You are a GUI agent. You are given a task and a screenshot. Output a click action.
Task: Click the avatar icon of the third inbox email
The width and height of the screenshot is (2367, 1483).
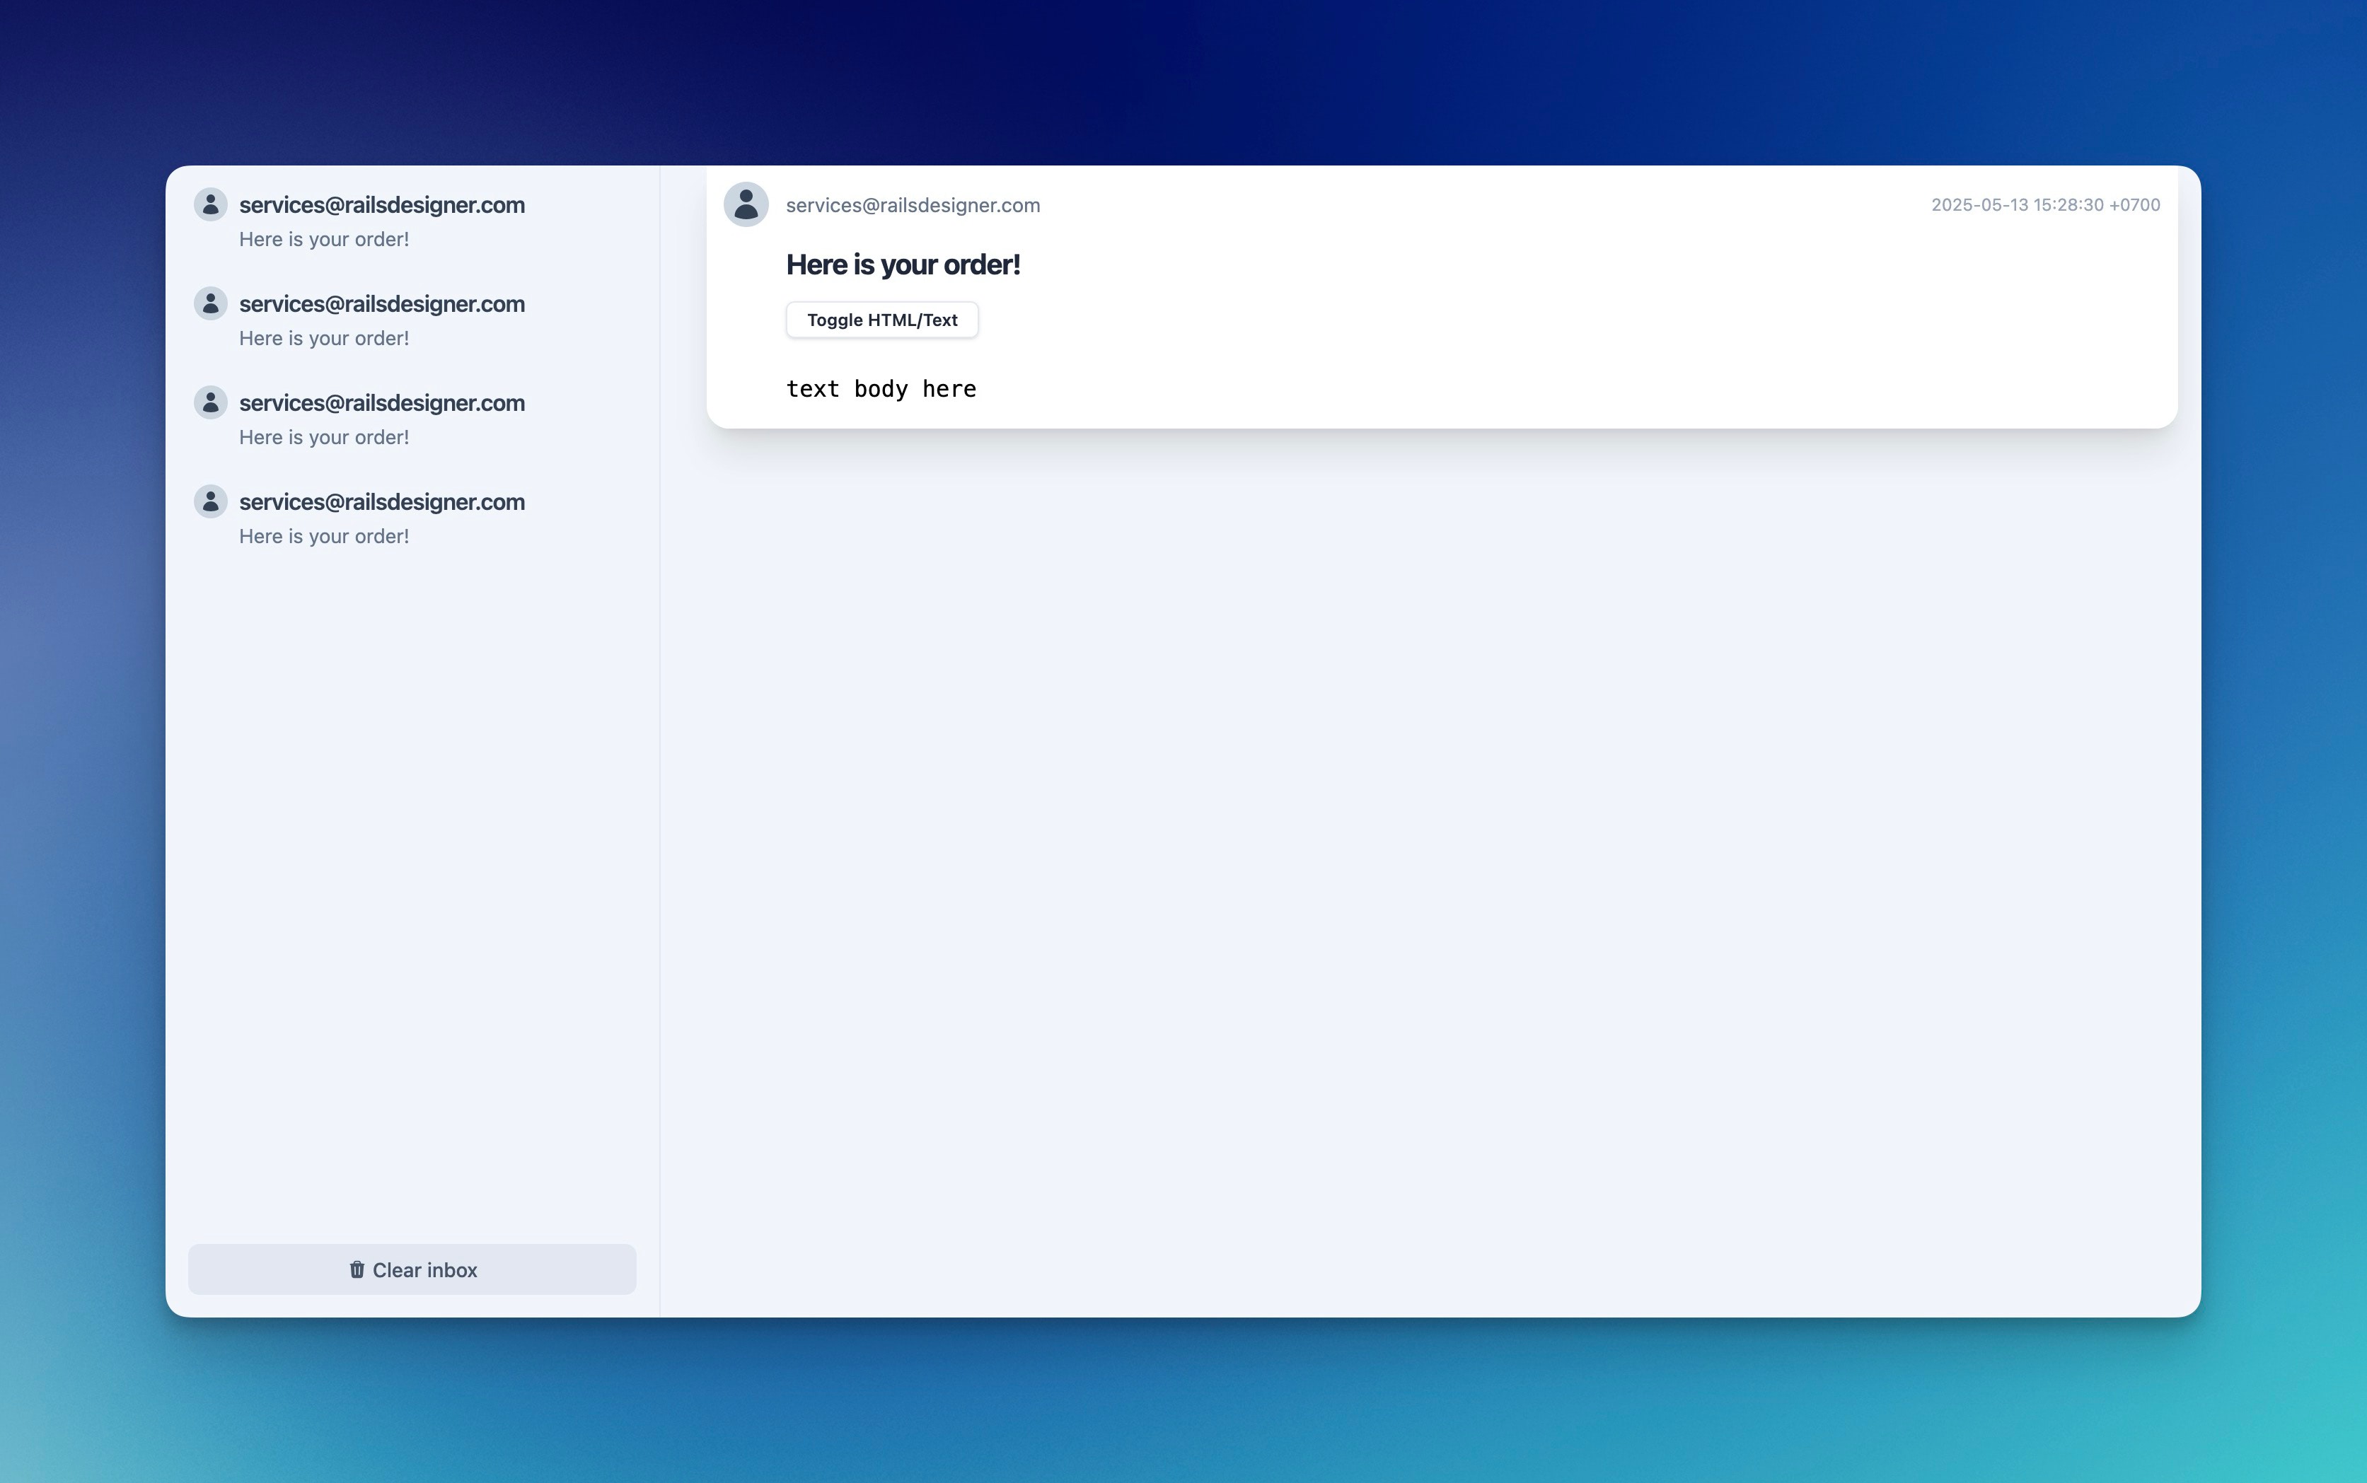[x=211, y=402]
